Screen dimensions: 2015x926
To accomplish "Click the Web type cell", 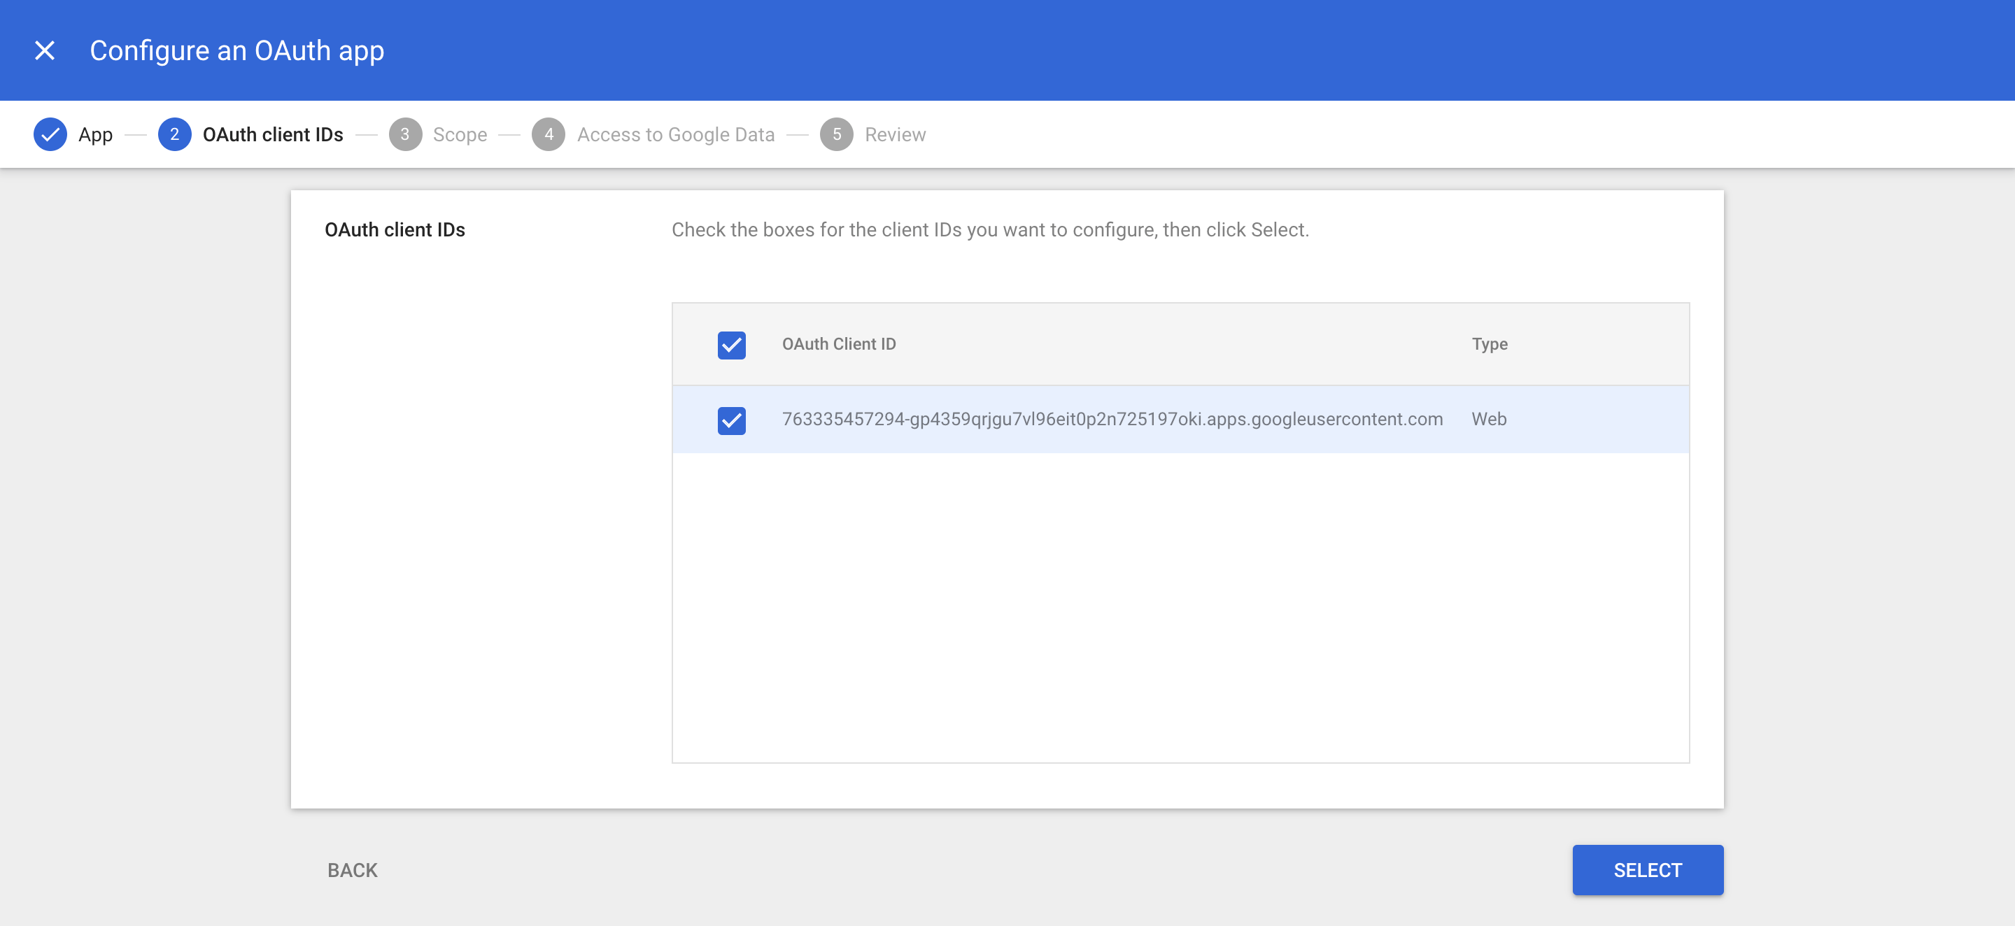I will coord(1489,419).
